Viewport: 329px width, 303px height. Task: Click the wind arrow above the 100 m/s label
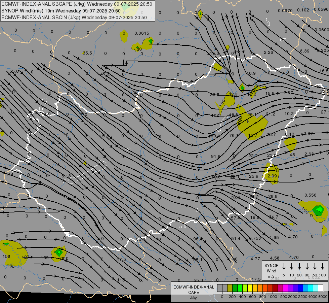(x=323, y=266)
